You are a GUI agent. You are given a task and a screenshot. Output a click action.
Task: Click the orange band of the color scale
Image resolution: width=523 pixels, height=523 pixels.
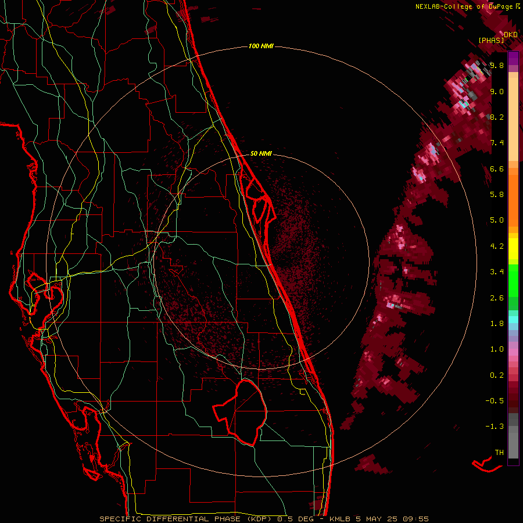pyautogui.click(x=513, y=197)
